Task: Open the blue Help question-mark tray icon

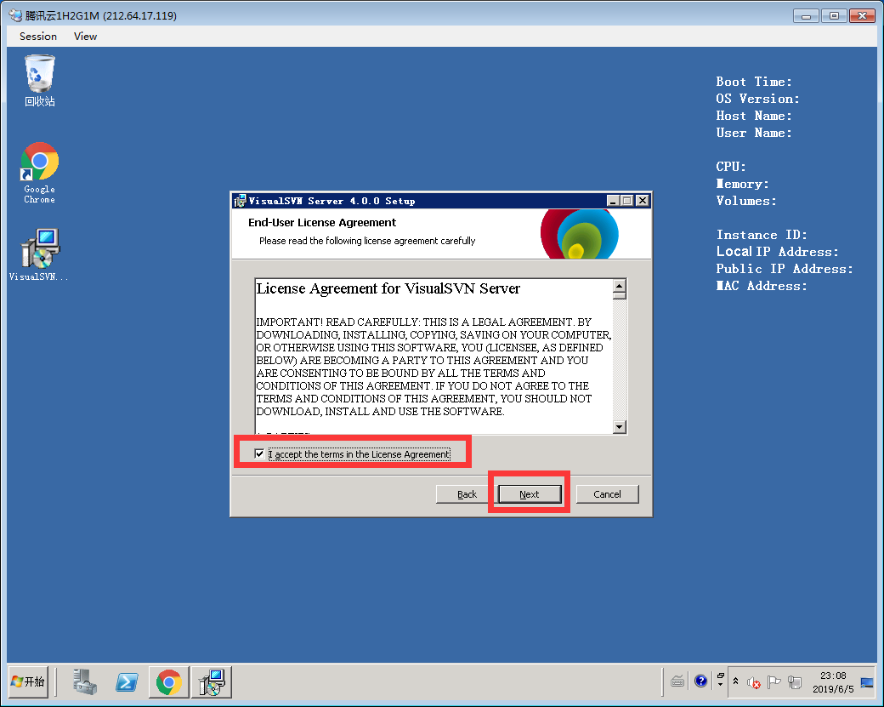Action: tap(700, 681)
